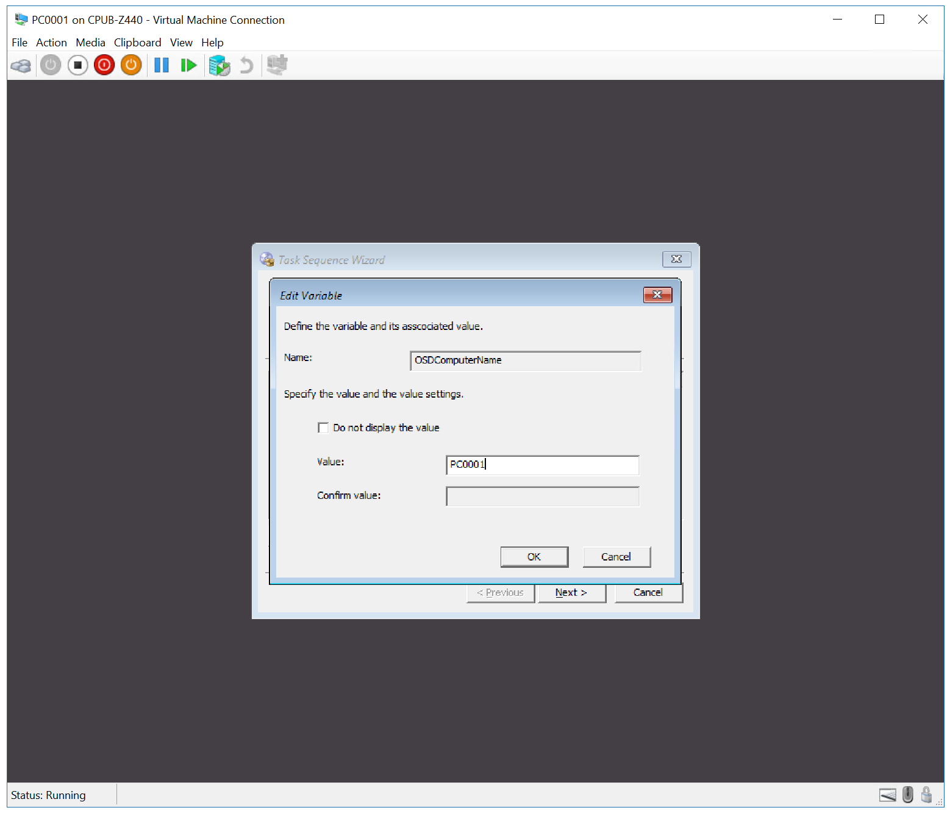Click the Revert undo arrow icon
This screenshot has height=813, width=950.
[246, 65]
